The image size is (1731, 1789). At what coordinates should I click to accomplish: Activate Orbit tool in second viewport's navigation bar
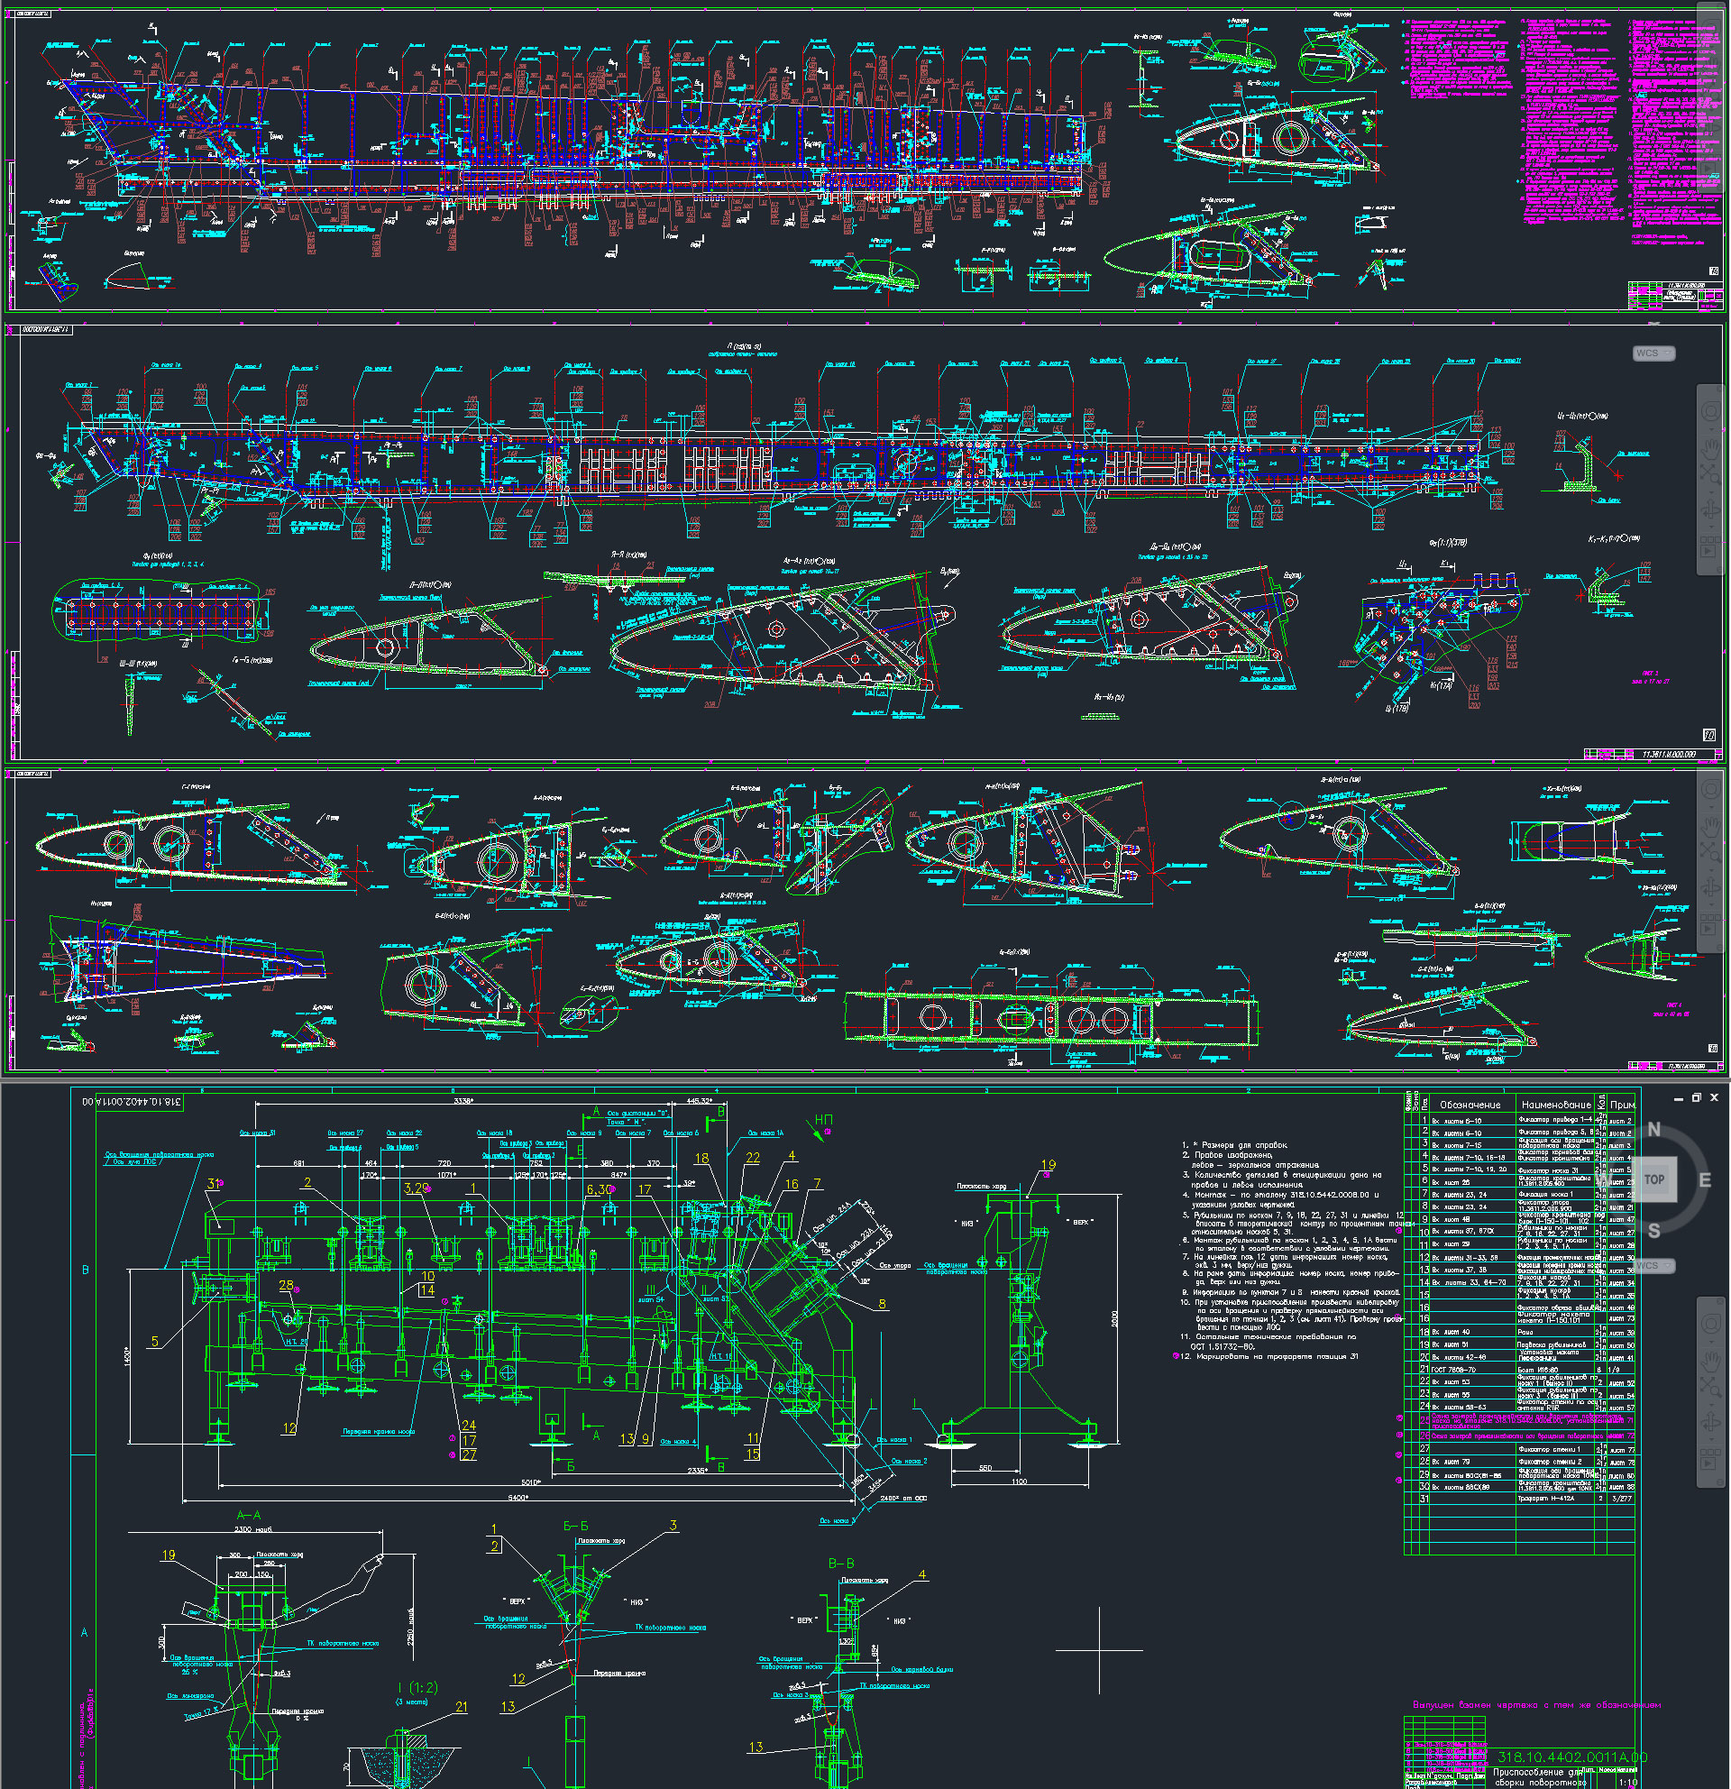1711,510
